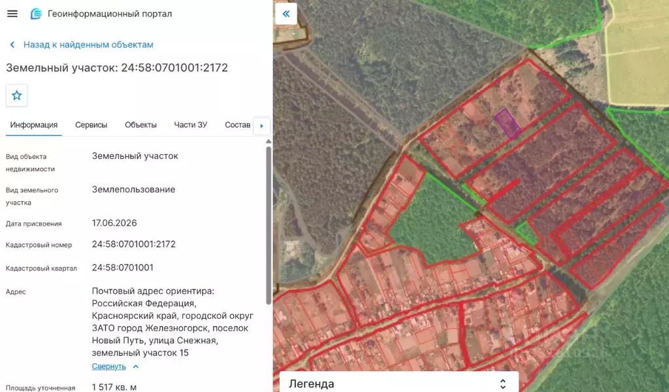Screen dimensions: 669x392
Task: Open the Состав tab
Action: (238, 125)
